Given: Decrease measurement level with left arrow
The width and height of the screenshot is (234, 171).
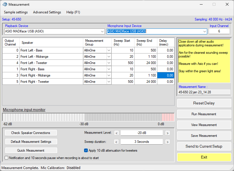Looking at the screenshot, I should click(116, 133).
